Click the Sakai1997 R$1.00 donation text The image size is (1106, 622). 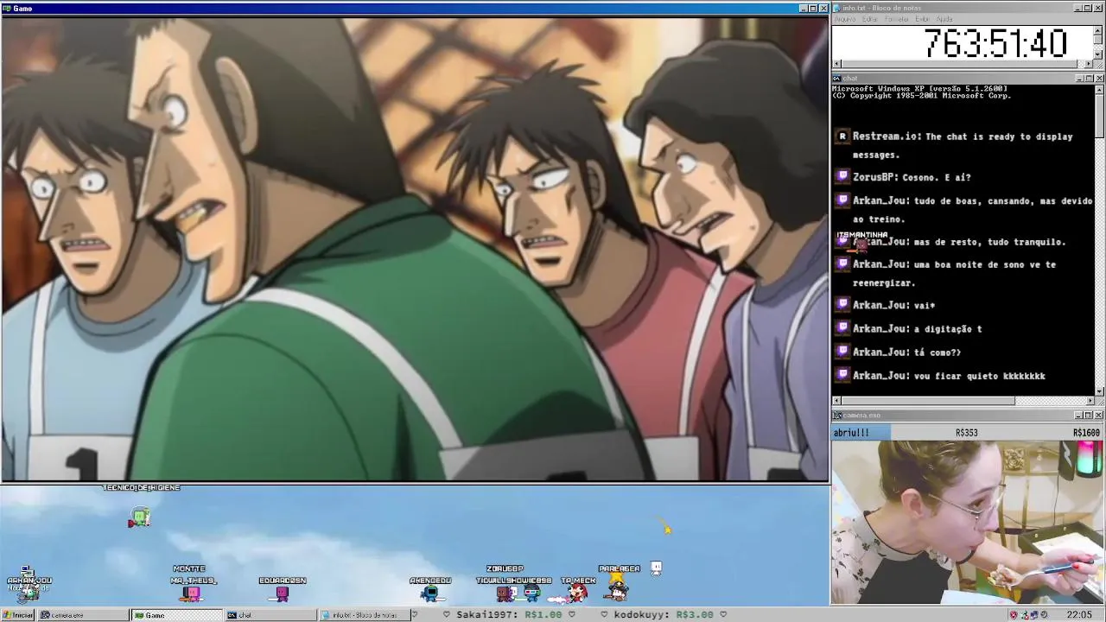pyautogui.click(x=509, y=615)
